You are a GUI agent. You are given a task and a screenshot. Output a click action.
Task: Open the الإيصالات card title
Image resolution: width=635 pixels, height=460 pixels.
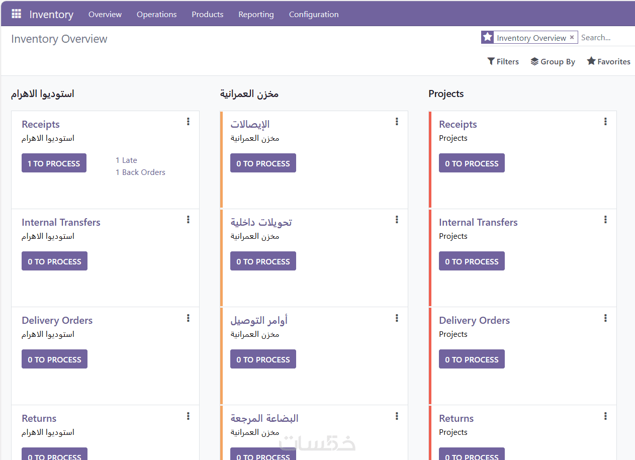pos(250,124)
